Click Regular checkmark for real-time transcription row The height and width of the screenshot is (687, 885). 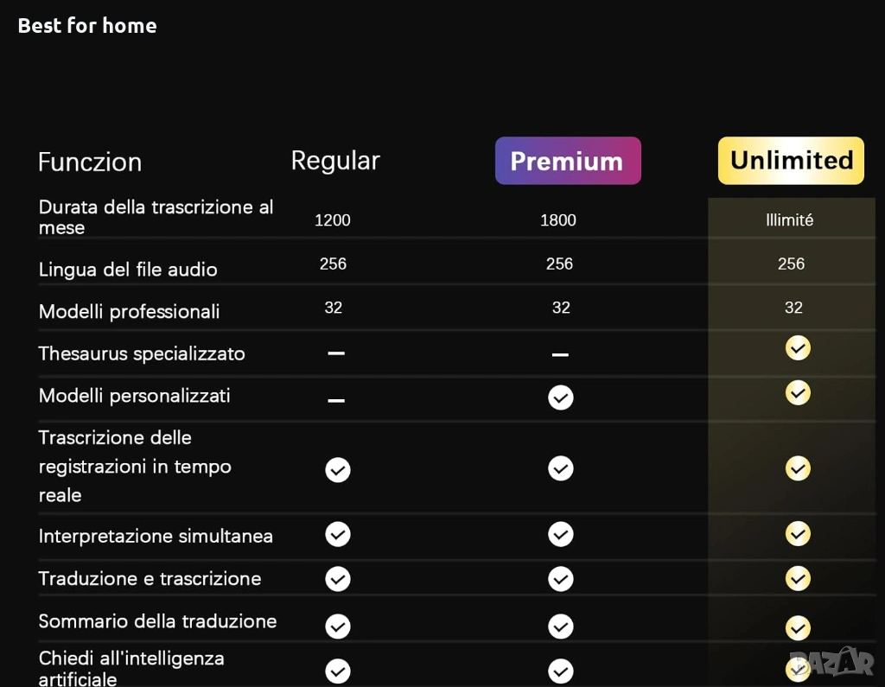click(338, 470)
